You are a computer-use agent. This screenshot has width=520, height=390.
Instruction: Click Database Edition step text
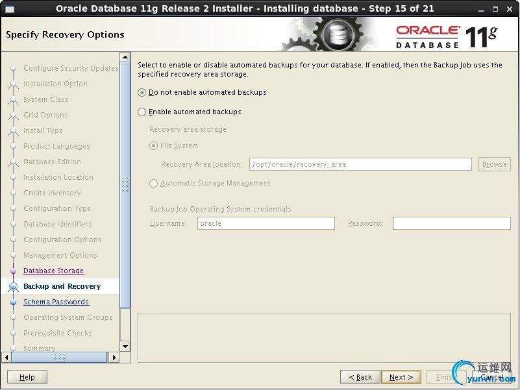52,162
